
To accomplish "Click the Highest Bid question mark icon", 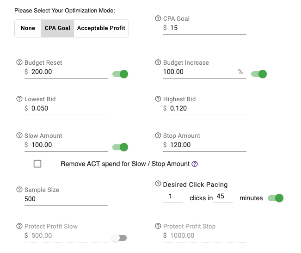I will click(158, 99).
